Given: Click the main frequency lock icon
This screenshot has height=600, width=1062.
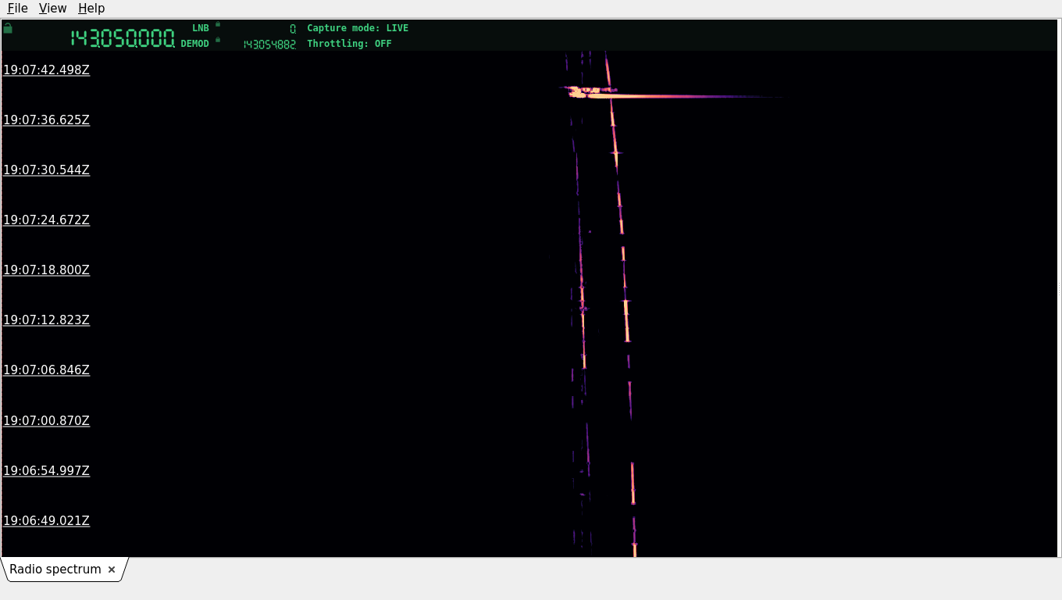Looking at the screenshot, I should 8,28.
